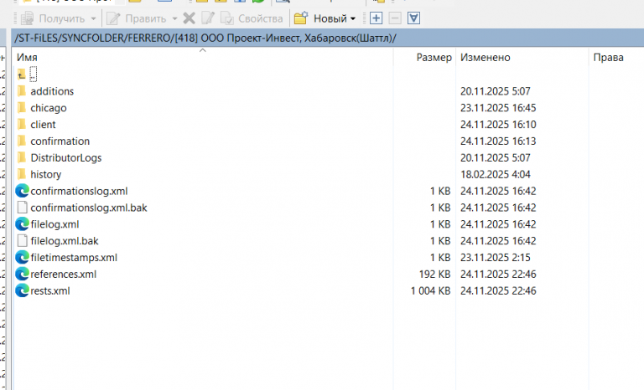Click the 23.11.2025 16:45 date cell
Image resolution: width=644 pixels, height=390 pixels.
click(x=498, y=108)
